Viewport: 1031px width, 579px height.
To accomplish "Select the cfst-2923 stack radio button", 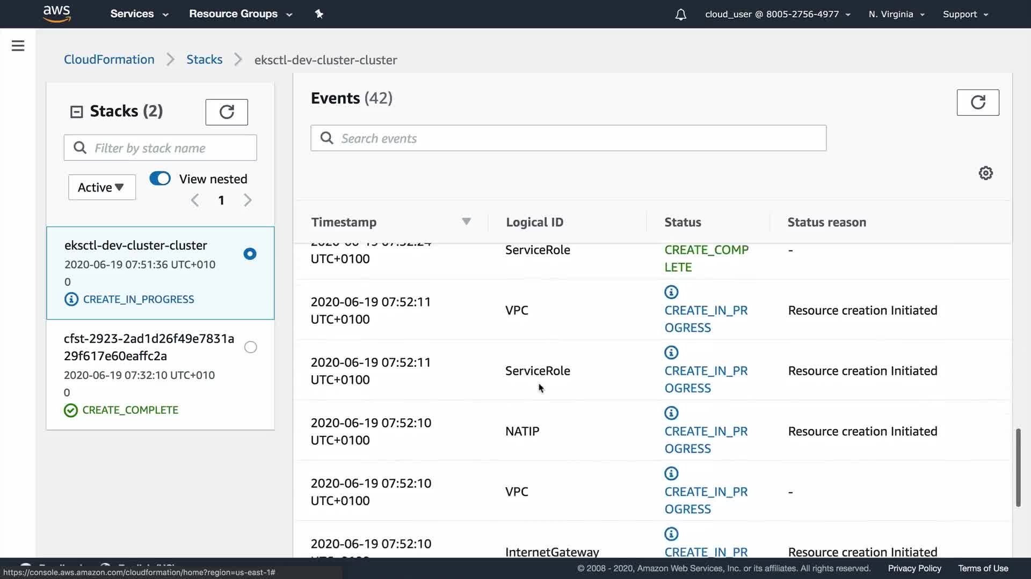I will [x=250, y=347].
